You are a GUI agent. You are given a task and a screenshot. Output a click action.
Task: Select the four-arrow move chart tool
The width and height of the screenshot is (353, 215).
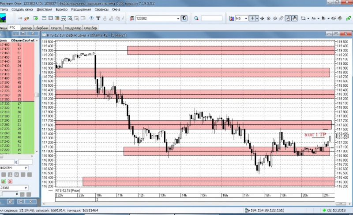(262, 19)
